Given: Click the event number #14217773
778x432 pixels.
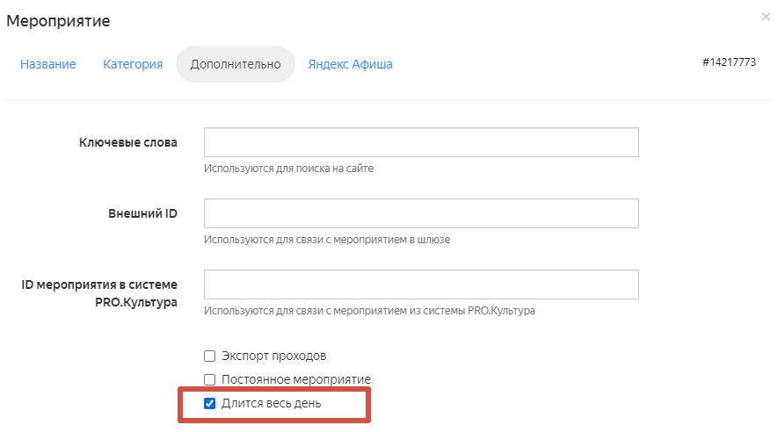Looking at the screenshot, I should [x=729, y=63].
